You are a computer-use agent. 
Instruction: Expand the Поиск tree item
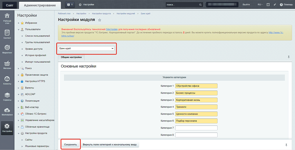[x=19, y=68]
